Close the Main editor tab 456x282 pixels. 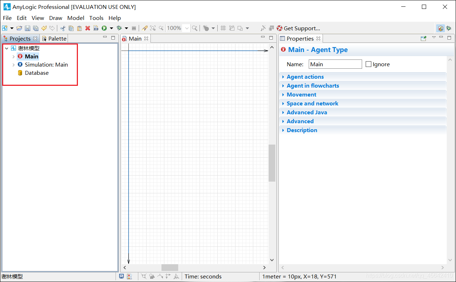[x=146, y=38]
